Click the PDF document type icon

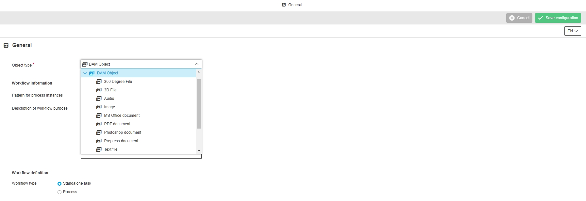point(99,124)
